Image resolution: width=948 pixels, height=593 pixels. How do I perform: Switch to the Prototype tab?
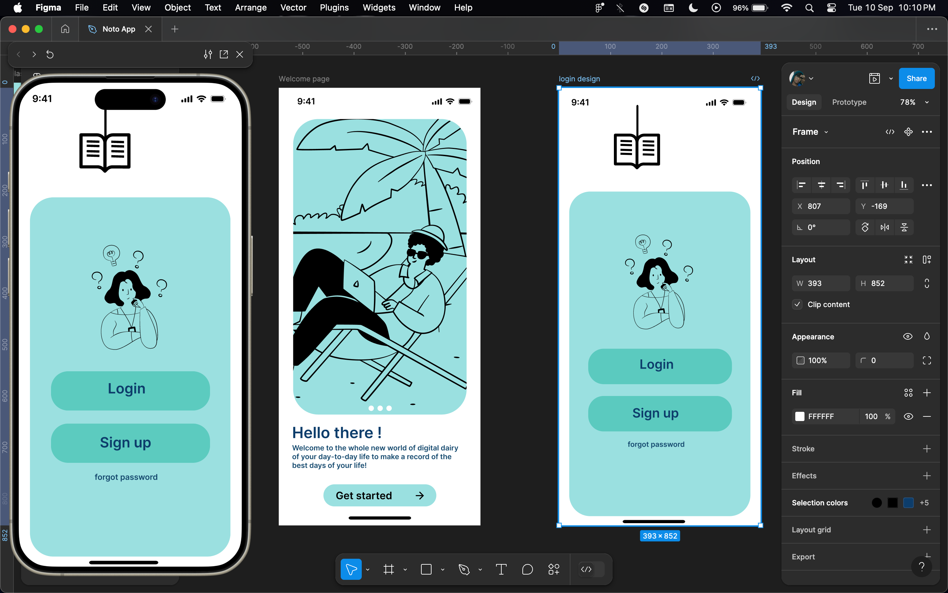coord(849,102)
